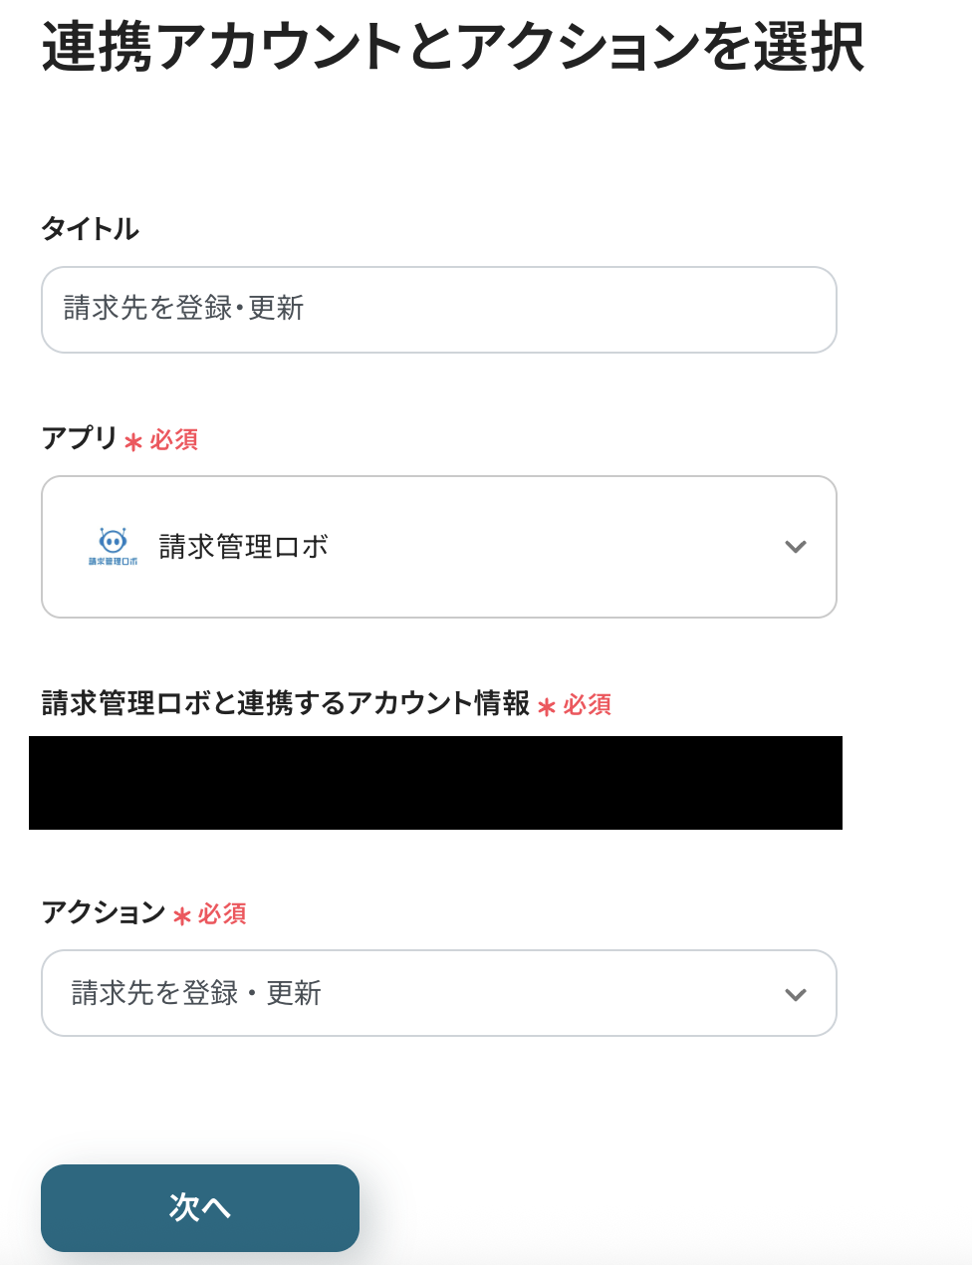Image resolution: width=972 pixels, height=1265 pixels.
Task: Click the red asterisk beside アカウント情報 label
Action: (547, 706)
